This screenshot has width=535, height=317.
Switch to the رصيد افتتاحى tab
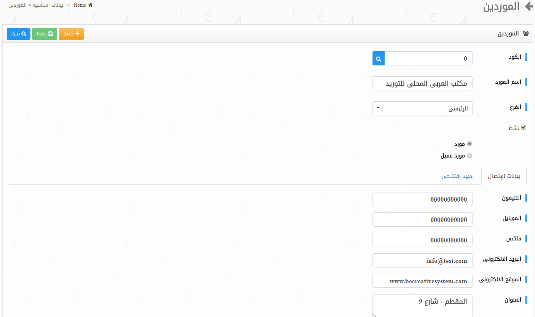click(457, 176)
